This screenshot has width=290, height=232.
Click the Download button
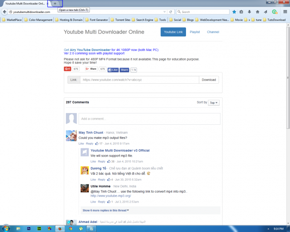click(x=209, y=80)
